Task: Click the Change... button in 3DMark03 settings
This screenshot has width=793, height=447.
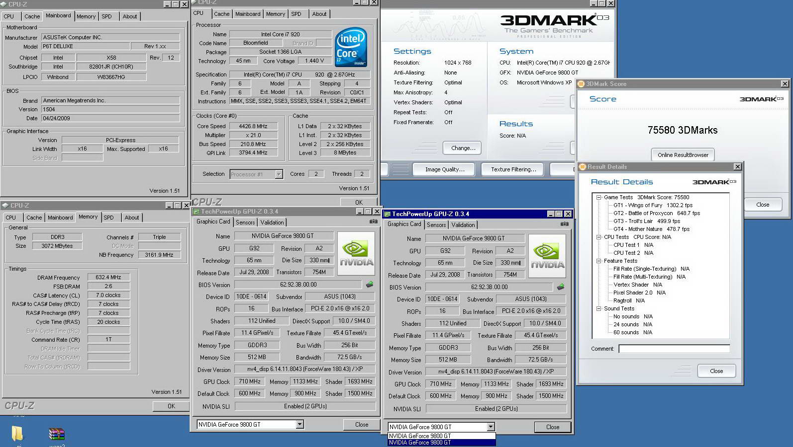Action: [463, 148]
